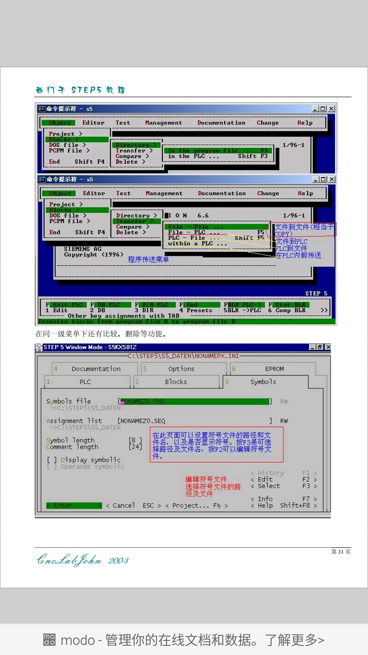
Task: Select the Symbols tab
Action: point(266,382)
